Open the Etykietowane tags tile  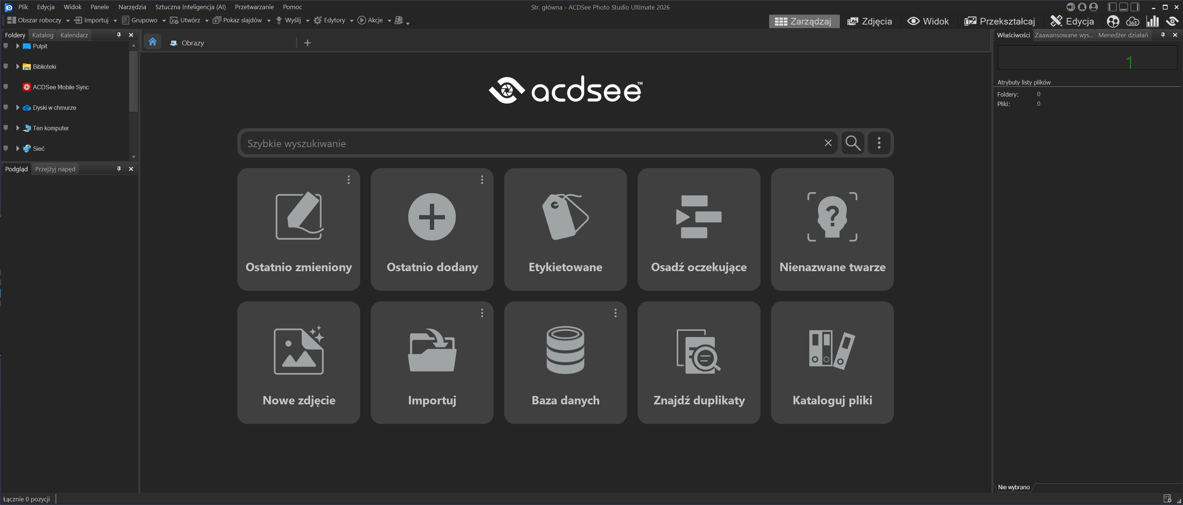(565, 229)
